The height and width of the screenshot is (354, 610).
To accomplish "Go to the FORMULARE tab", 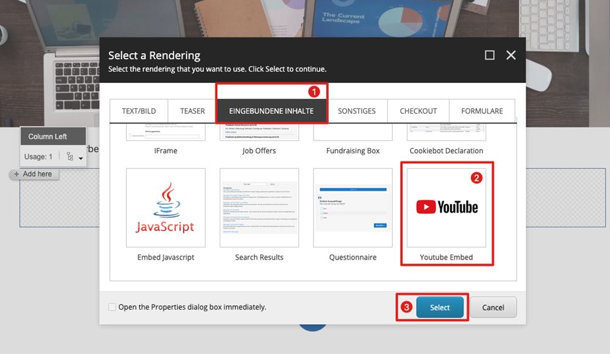I will click(x=482, y=111).
